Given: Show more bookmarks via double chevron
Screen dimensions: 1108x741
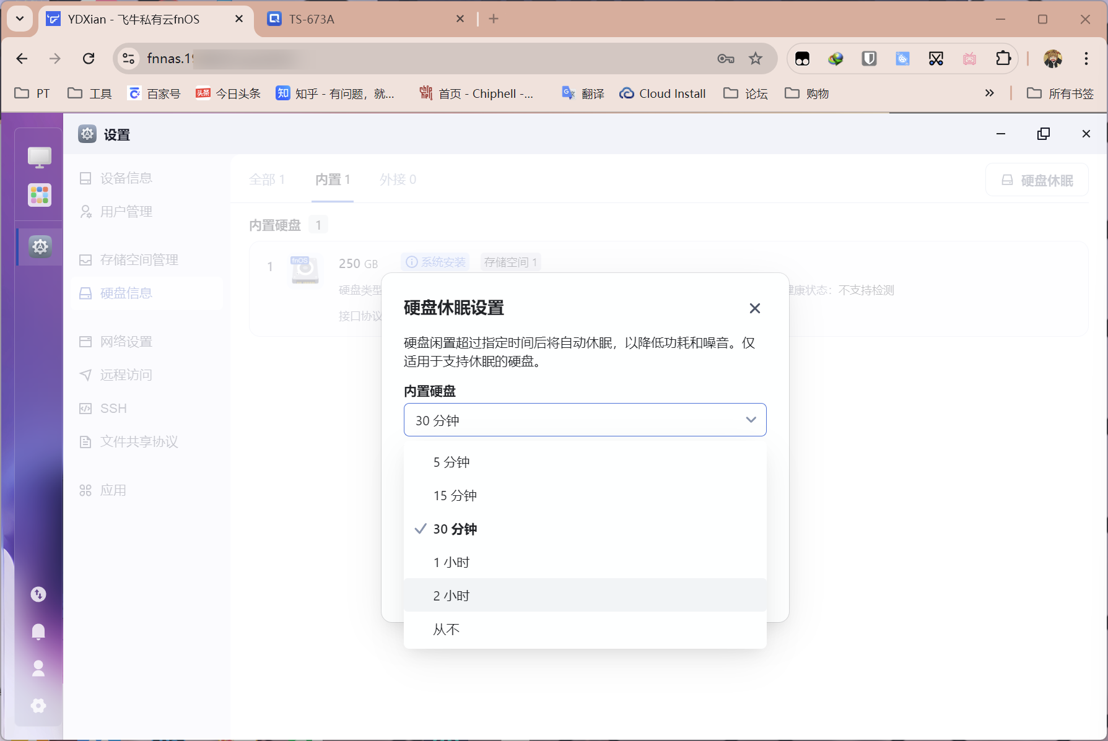Looking at the screenshot, I should (x=989, y=93).
